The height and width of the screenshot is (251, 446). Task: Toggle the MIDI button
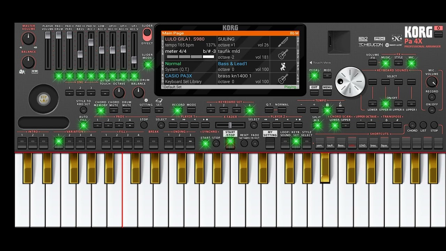tap(327, 76)
